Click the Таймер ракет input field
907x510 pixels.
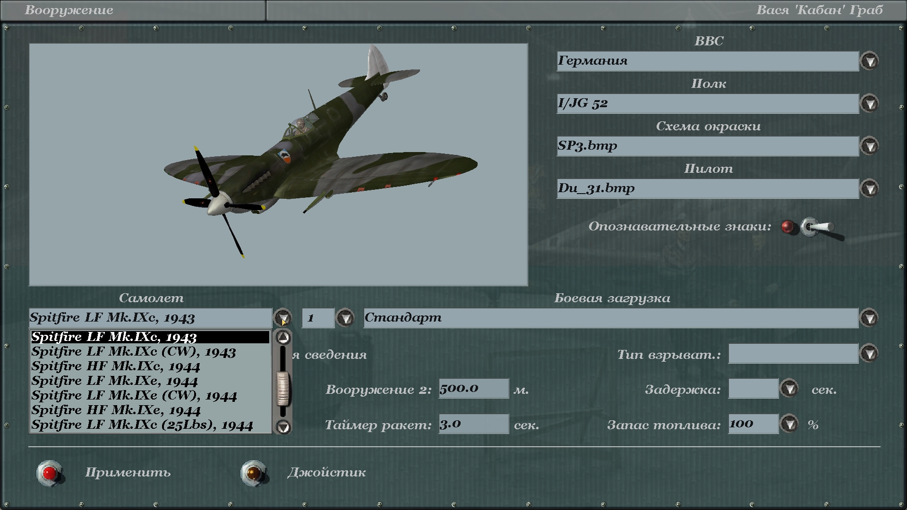[474, 424]
